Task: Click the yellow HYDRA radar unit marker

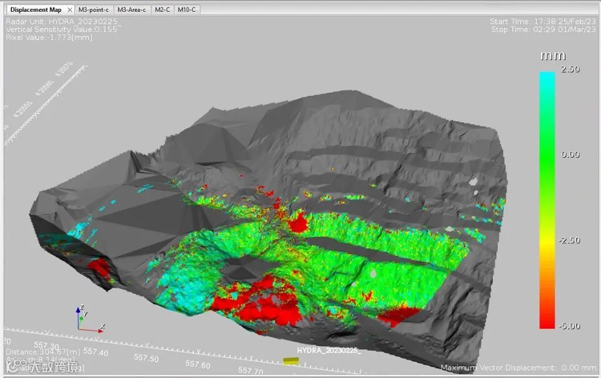Action: [x=291, y=361]
